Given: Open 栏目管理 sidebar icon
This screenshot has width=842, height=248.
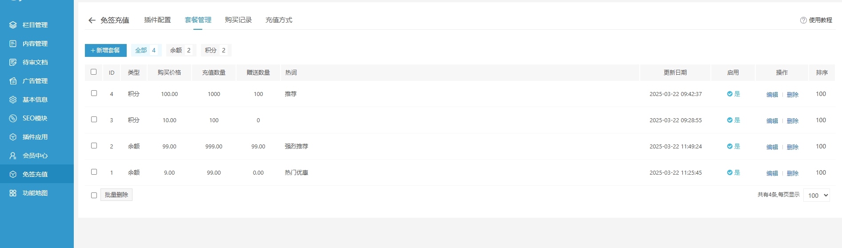Looking at the screenshot, I should pos(13,25).
